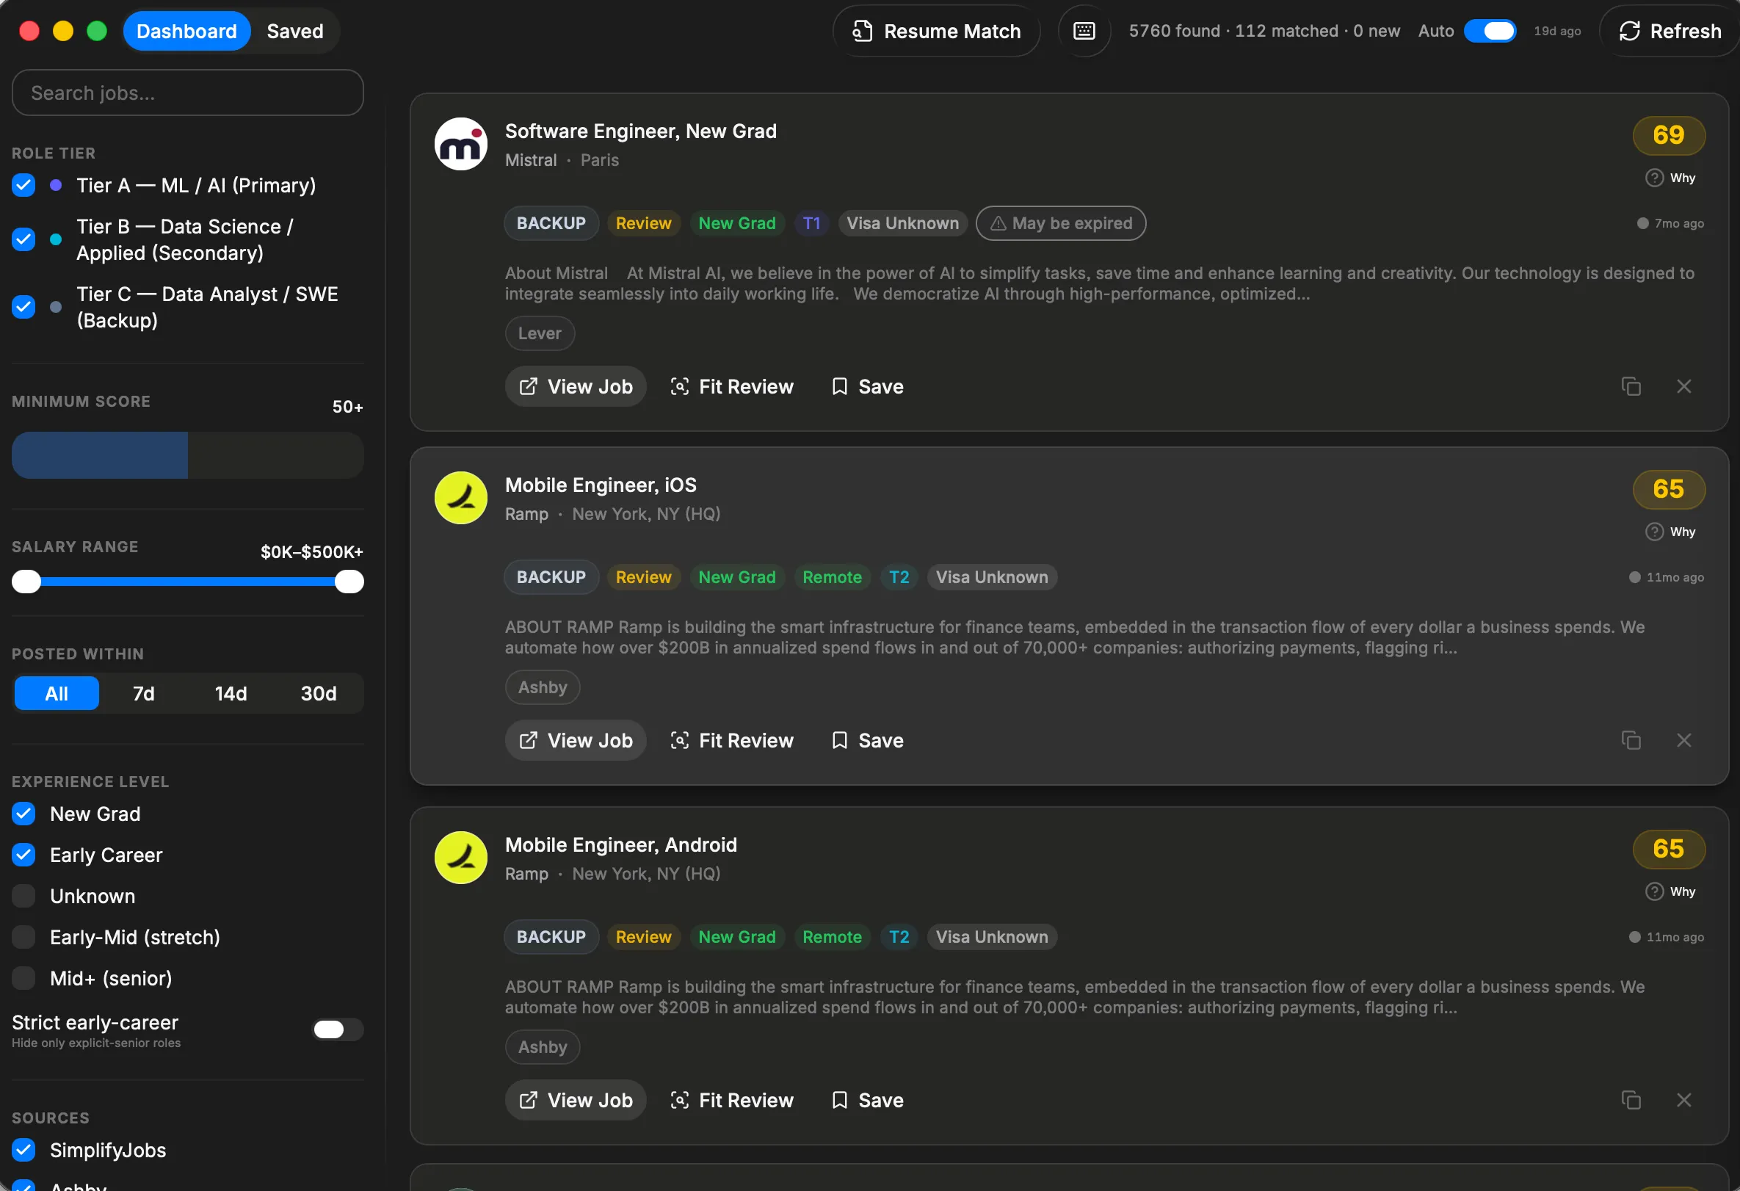Filter jobs posted within 30d
1740x1191 pixels.
click(318, 693)
